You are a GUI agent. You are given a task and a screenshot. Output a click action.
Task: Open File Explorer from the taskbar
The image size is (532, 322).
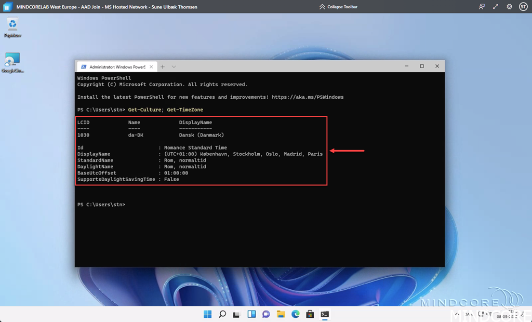281,314
